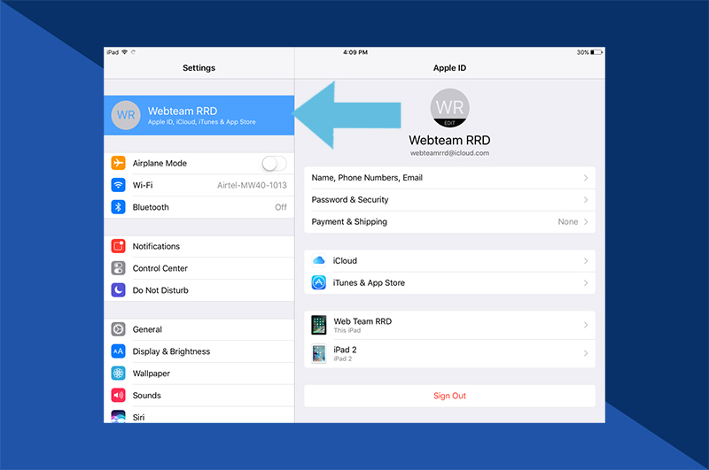Tap the large WR profile photo Edit
The width and height of the screenshot is (709, 470).
449,108
